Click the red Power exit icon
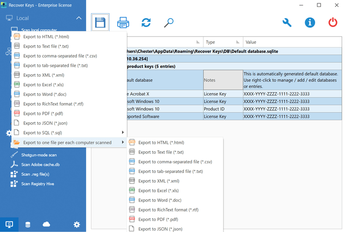 tap(333, 23)
